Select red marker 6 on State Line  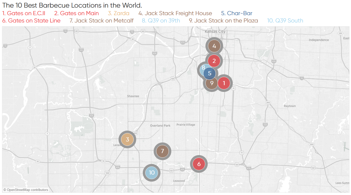point(199,164)
